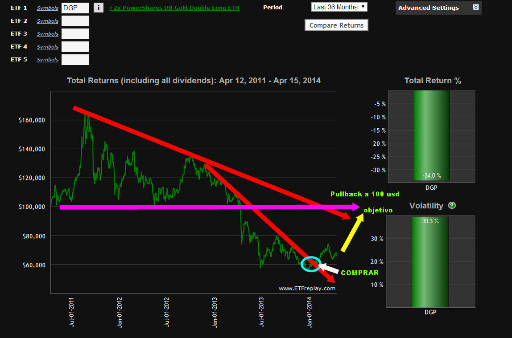The width and height of the screenshot is (512, 338).
Task: Open the PowerShares DB Gold Double Long ETN link
Action: 174,8
